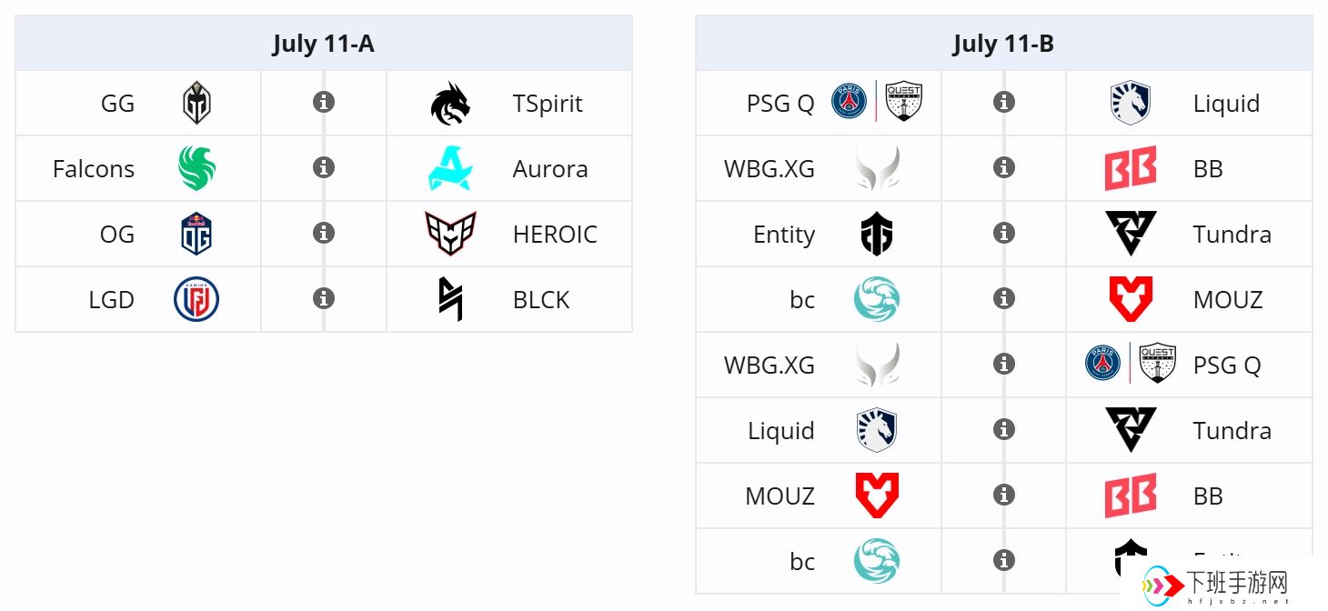Image resolution: width=1328 pixels, height=611 pixels.
Task: Open match info for GG vs TSpirit
Action: tap(324, 102)
